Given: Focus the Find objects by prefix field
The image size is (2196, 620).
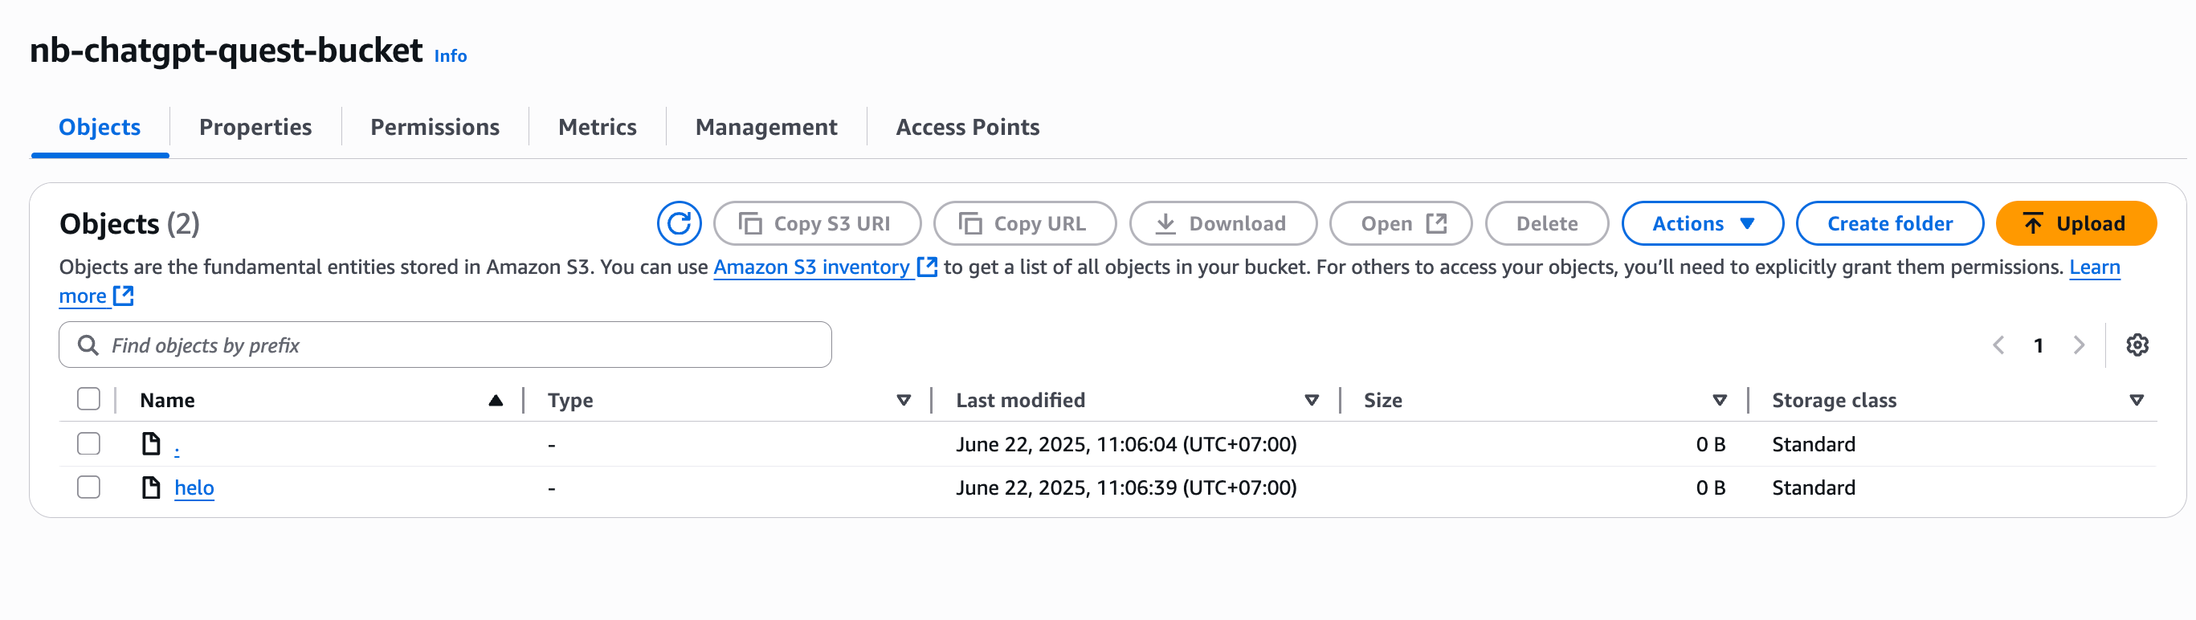Looking at the screenshot, I should (x=460, y=345).
